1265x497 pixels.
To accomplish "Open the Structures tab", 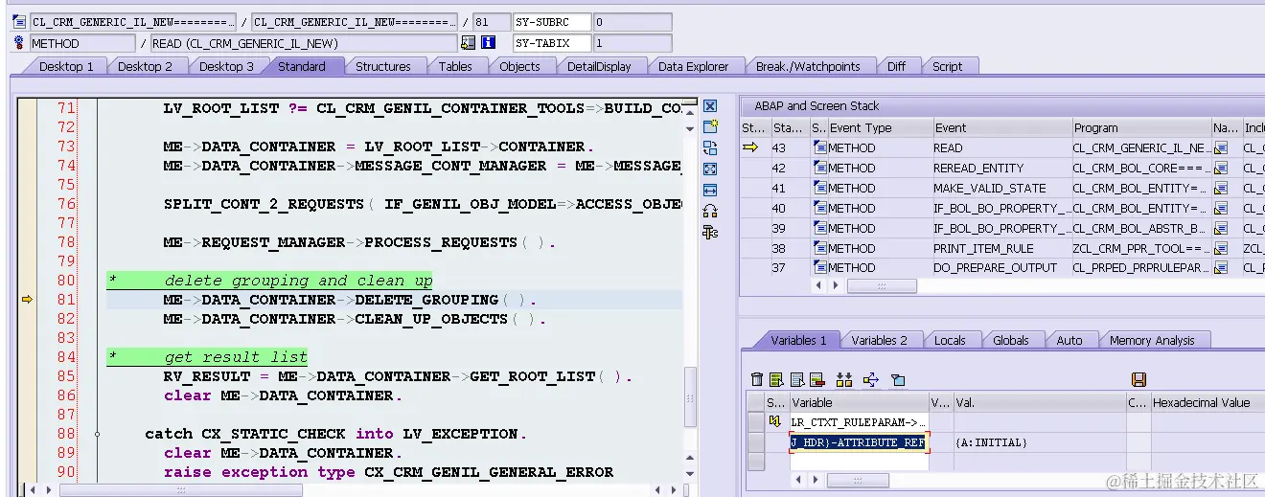I will [x=383, y=66].
